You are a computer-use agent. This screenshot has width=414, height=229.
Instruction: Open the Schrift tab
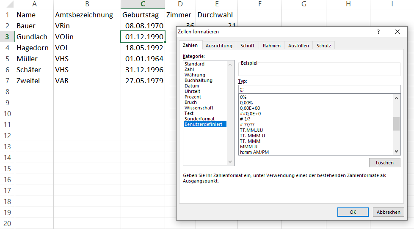click(247, 46)
